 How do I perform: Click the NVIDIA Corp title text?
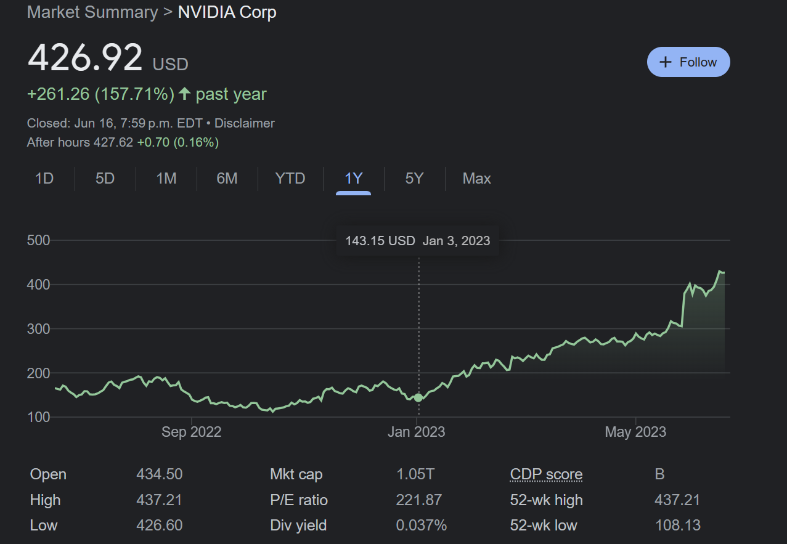(227, 12)
